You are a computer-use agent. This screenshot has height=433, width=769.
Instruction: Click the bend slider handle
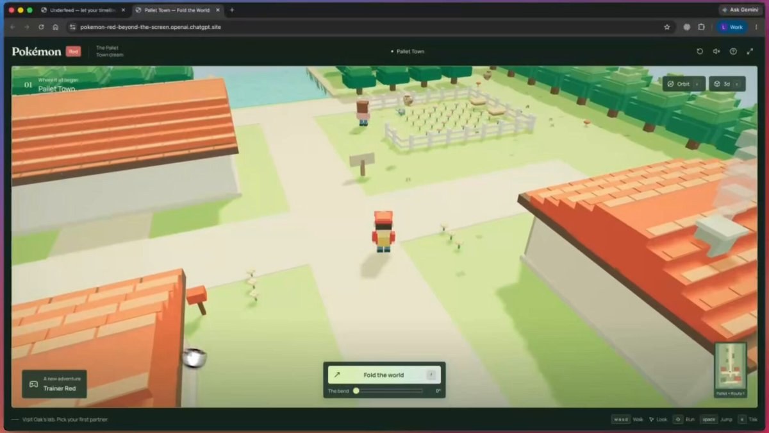pyautogui.click(x=356, y=391)
